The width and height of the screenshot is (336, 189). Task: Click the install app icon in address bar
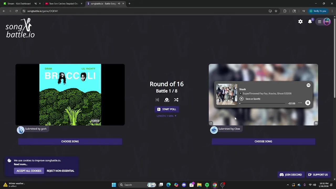[x=270, y=11]
